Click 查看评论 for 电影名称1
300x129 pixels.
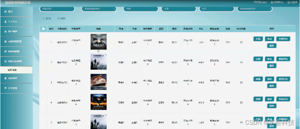pyautogui.click(x=283, y=39)
